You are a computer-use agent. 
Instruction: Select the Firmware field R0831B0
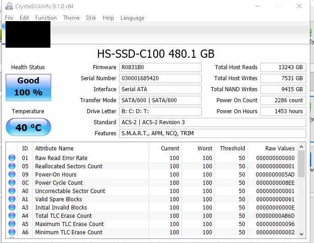(x=160, y=67)
